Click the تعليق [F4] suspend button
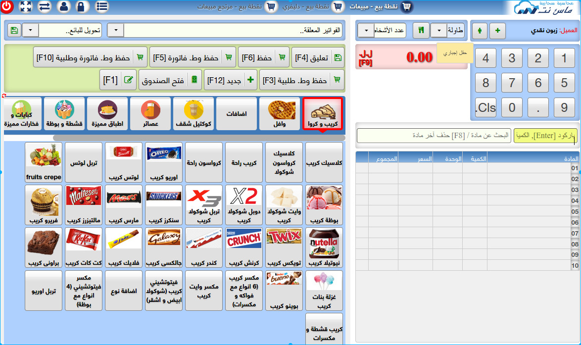This screenshot has width=581, height=345. 318,57
